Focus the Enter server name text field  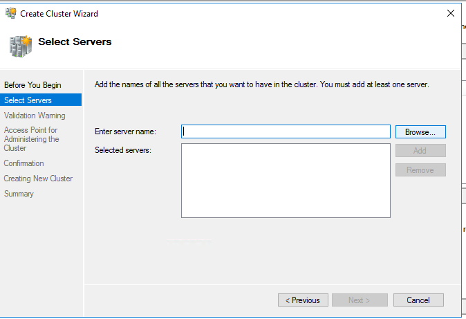286,131
